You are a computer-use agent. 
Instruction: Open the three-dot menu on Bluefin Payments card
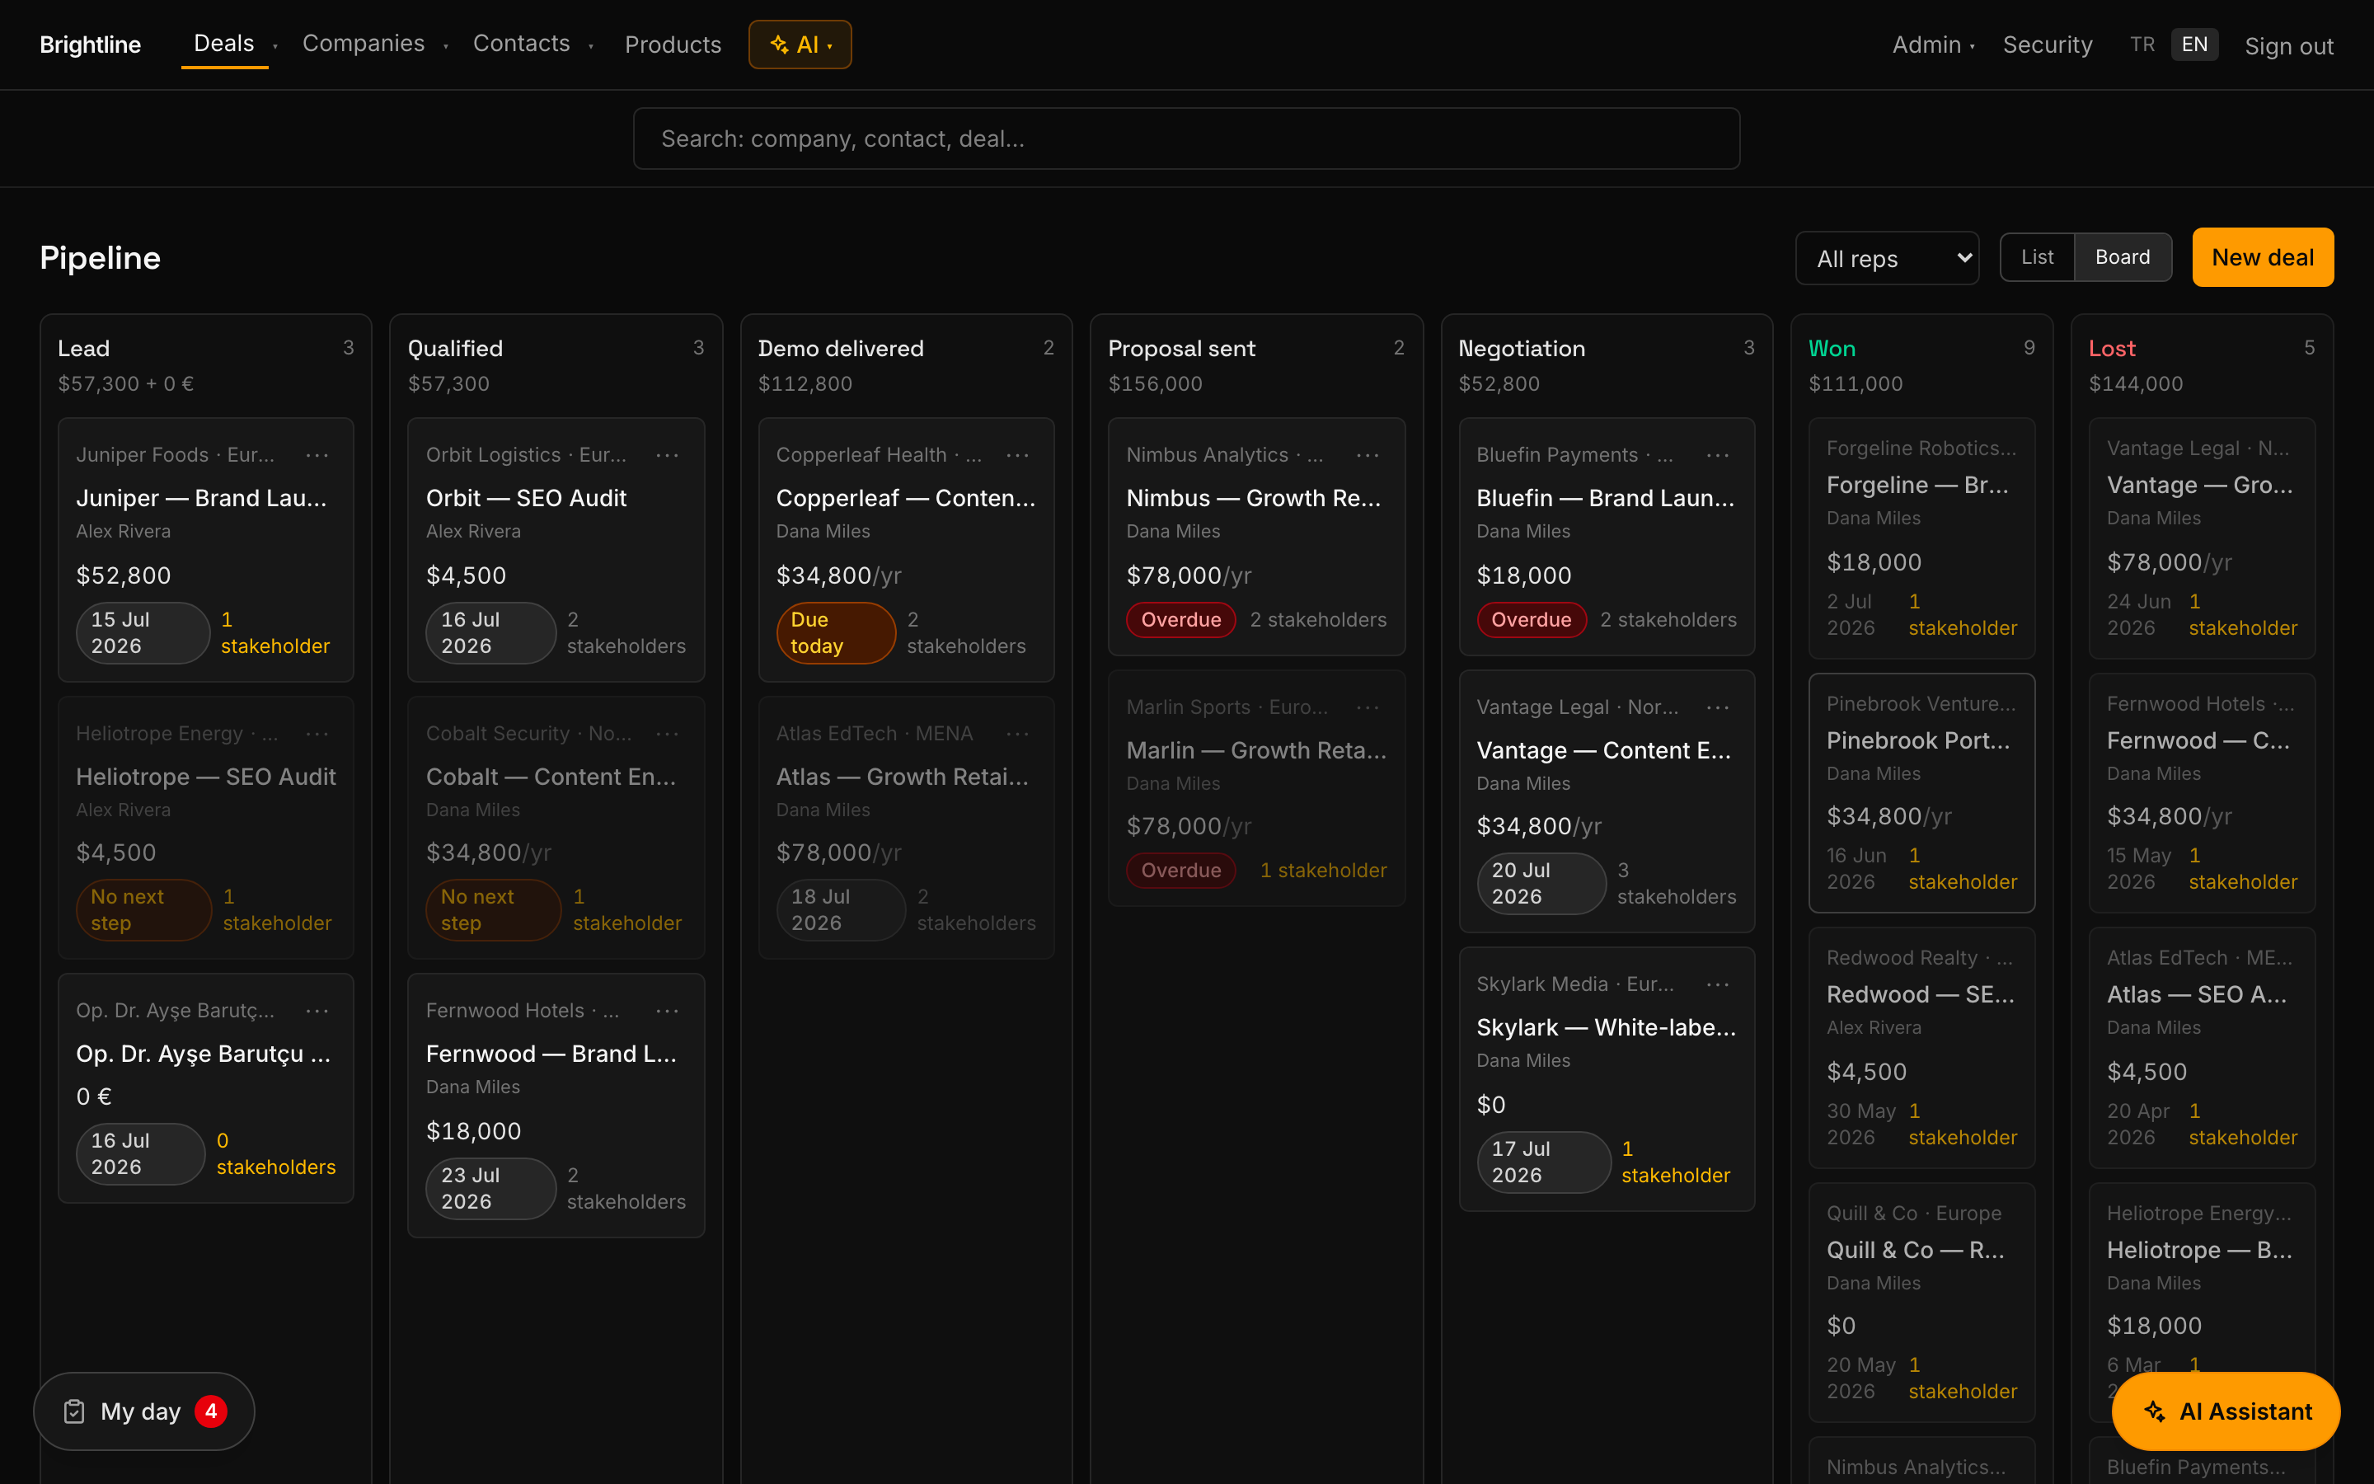click(x=1718, y=455)
